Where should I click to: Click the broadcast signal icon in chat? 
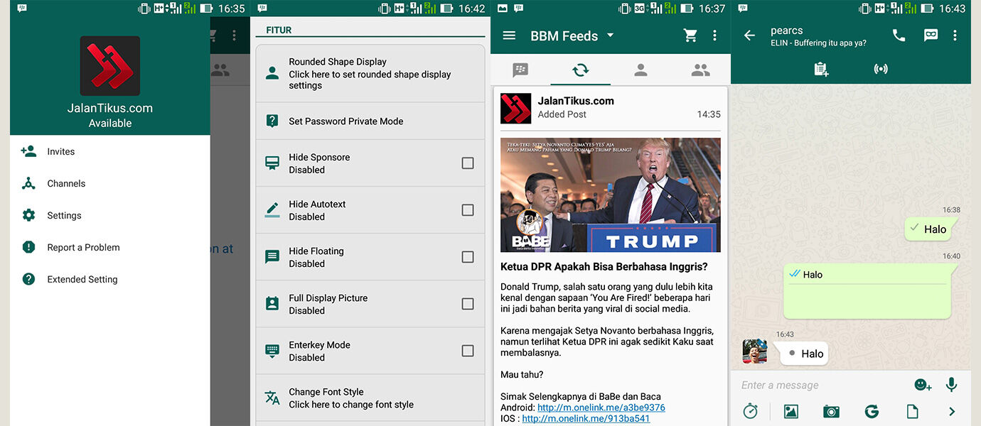click(881, 69)
